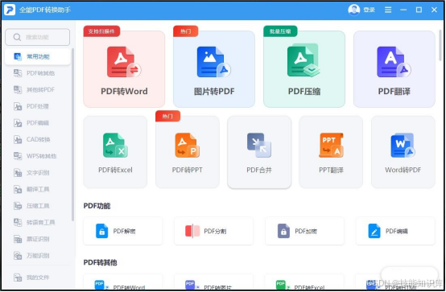Image resolution: width=446 pixels, height=292 pixels.
Task: Open the PDF转其他 sidebar category
Action: coord(38,73)
